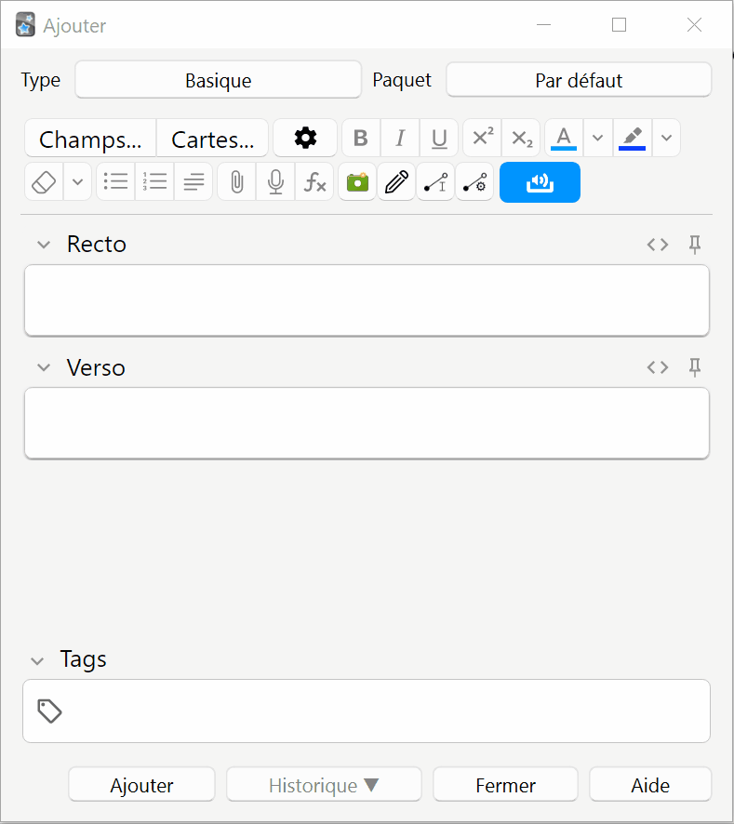Toggle bold formatting
This screenshot has height=824, width=734.
point(361,139)
